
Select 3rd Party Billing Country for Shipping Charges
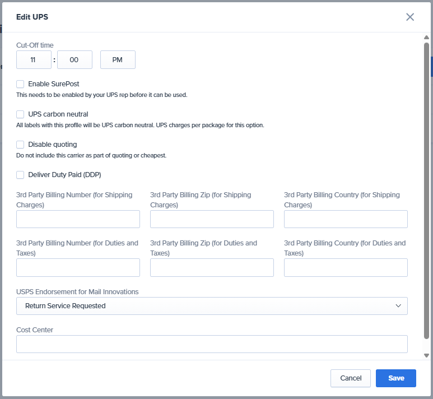346,219
